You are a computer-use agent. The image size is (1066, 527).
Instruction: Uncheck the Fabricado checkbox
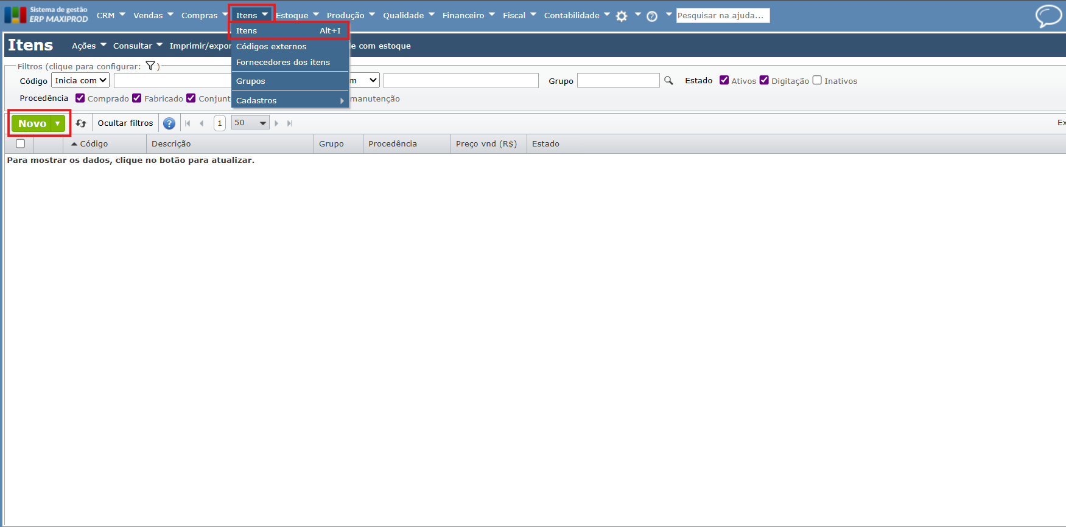[x=137, y=98]
